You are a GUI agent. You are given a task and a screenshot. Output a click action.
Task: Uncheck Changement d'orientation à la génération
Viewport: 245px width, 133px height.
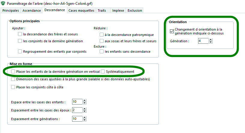pos(172,31)
